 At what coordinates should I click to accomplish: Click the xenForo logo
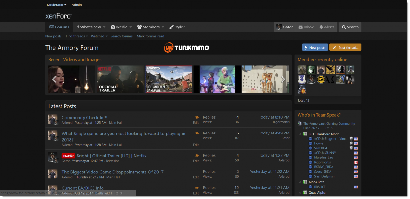59,16
